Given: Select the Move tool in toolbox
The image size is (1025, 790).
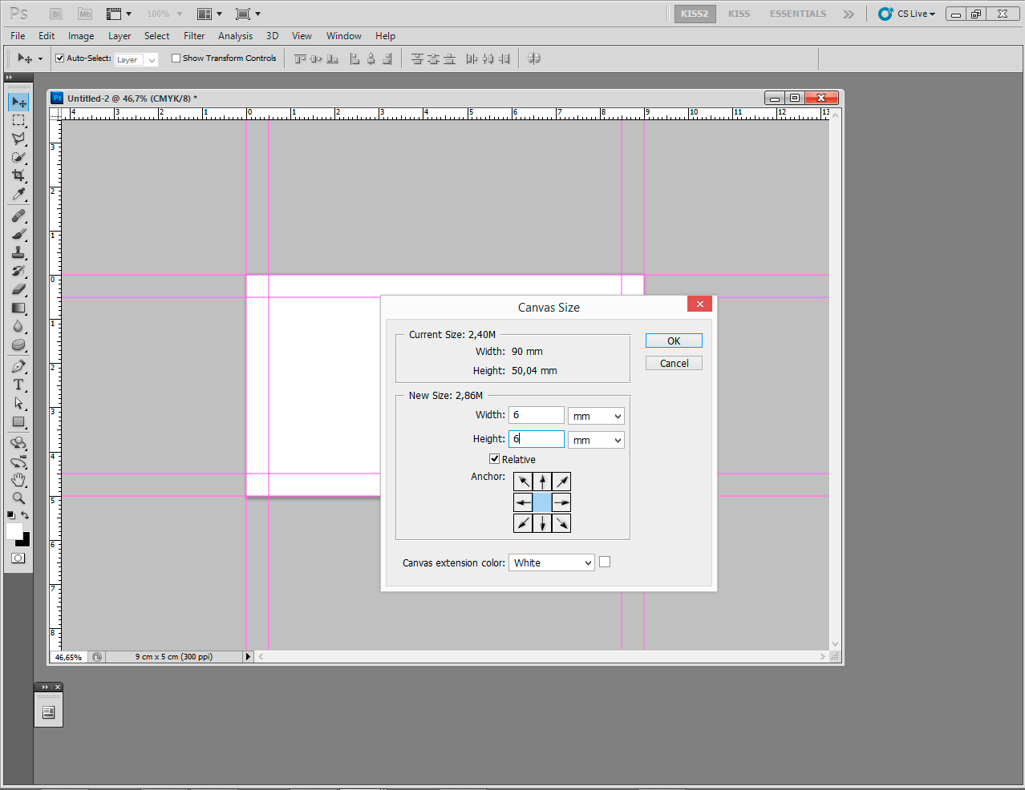Looking at the screenshot, I should (18, 103).
